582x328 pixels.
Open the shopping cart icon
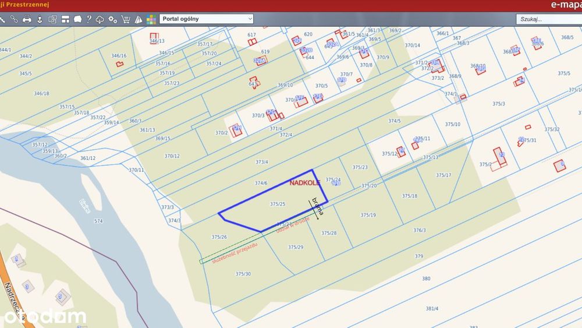point(126,19)
